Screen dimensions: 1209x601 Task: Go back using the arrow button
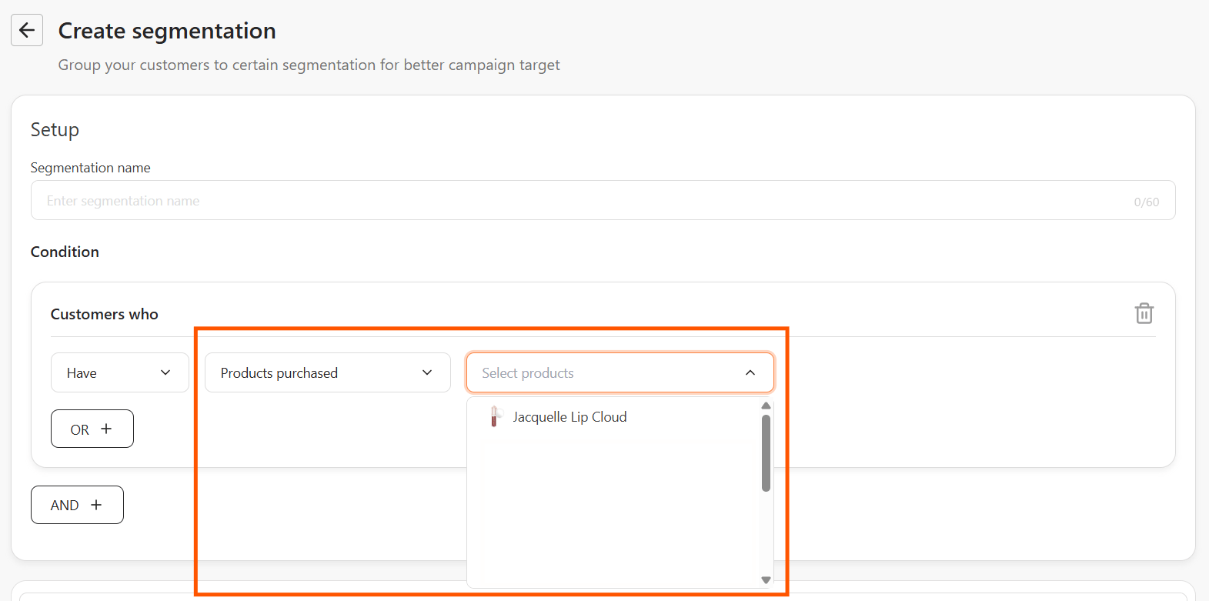(27, 30)
